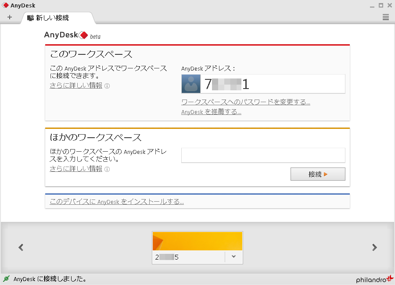Minimize the AnyDesk window

[x=372, y=6]
